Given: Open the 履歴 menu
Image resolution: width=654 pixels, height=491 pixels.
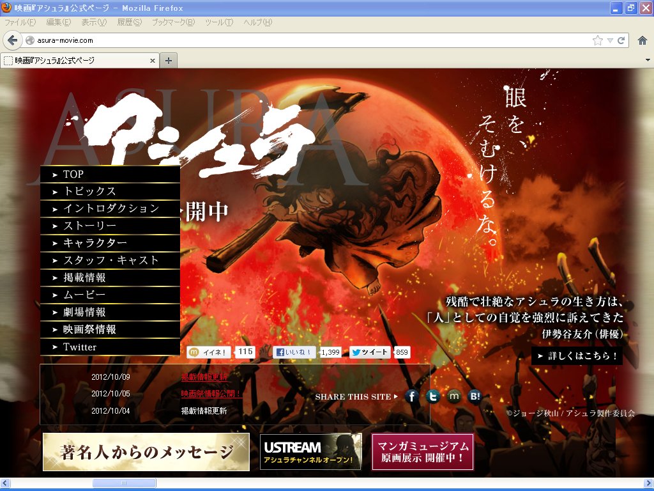Looking at the screenshot, I should (x=129, y=22).
